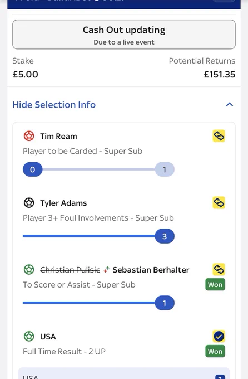
Task: Tap the Super Sub swap icon for Sebastian Berhalter
Action: 219,269
